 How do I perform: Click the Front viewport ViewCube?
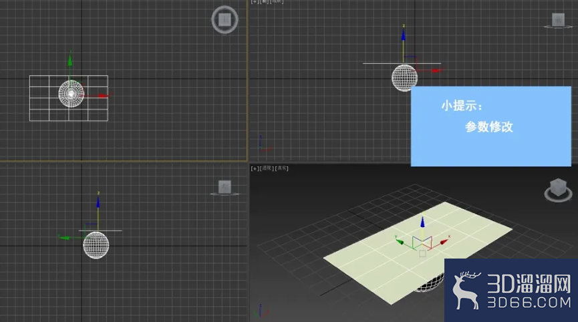558,19
